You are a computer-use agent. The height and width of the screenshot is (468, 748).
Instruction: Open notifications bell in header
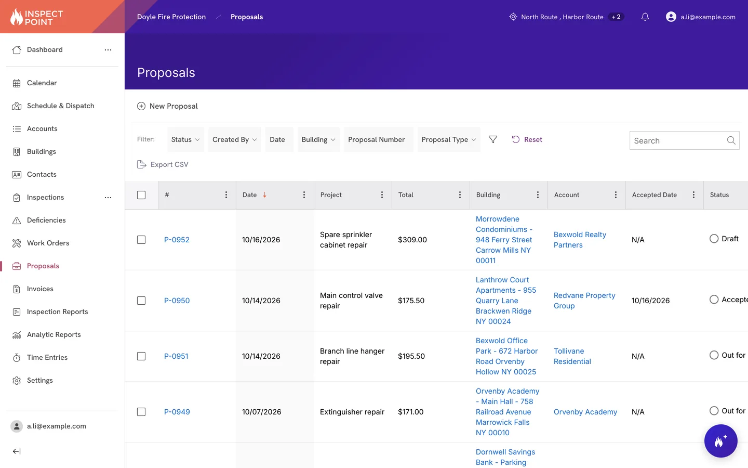(x=645, y=17)
